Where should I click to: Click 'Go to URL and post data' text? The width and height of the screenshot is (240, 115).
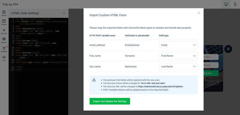pyautogui.click(x=153, y=83)
